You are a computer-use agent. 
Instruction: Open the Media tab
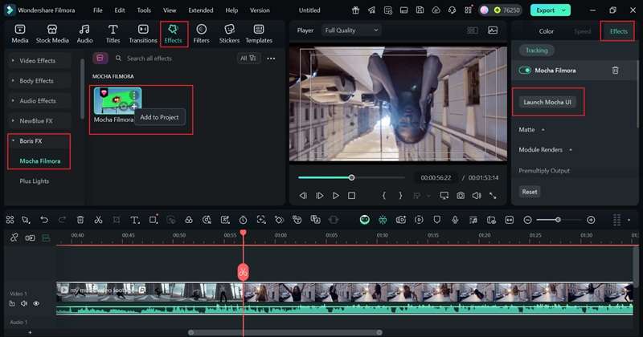point(19,34)
